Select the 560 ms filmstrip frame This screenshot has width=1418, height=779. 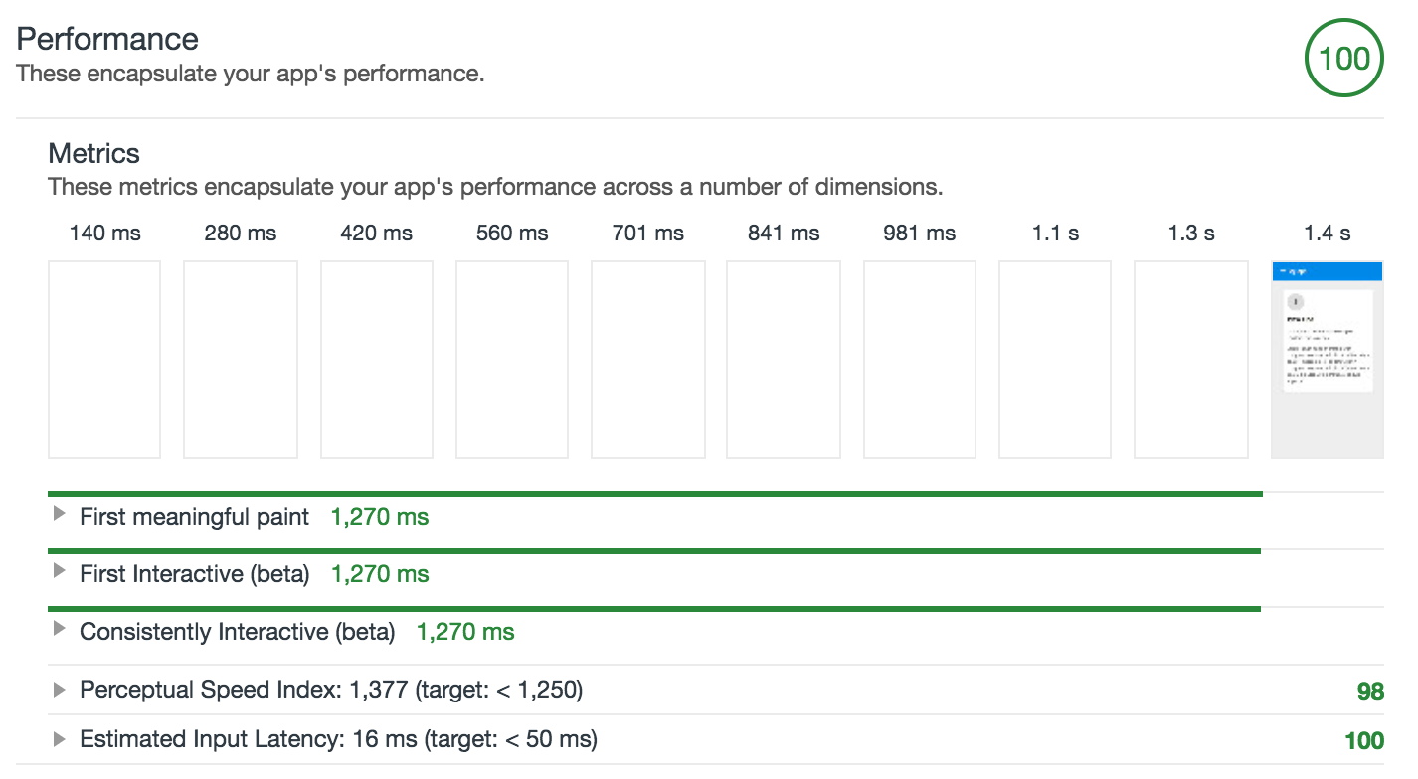click(x=512, y=360)
